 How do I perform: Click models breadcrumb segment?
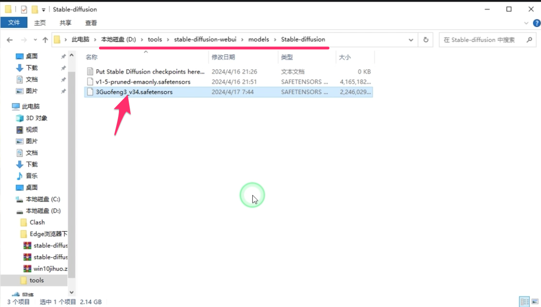tap(259, 40)
